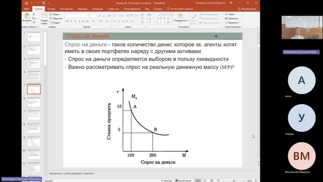The width and height of the screenshot is (323, 182).
Task: Save the presentation with the floppy disk icon
Action: pos(26,3)
